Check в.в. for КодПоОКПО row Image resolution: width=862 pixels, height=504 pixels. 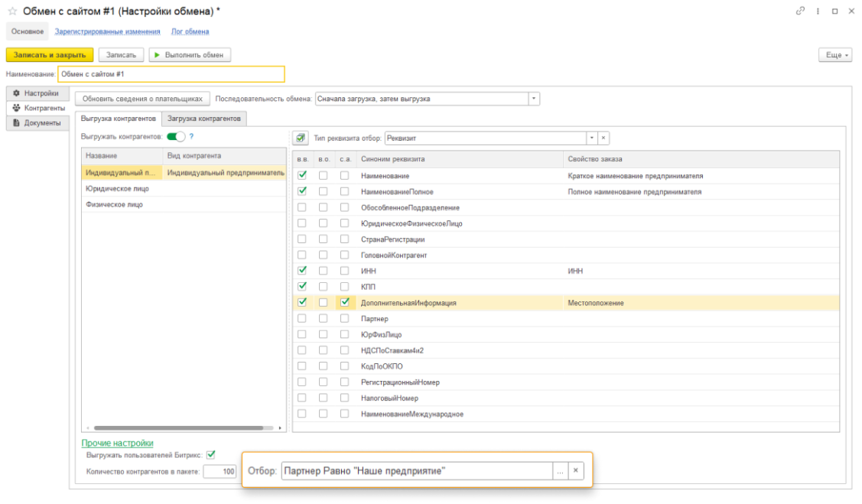(302, 366)
